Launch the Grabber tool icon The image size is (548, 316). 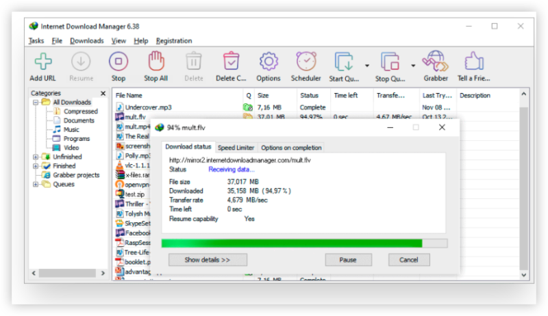(x=436, y=62)
